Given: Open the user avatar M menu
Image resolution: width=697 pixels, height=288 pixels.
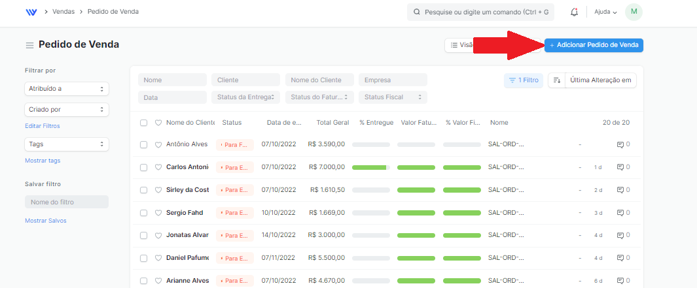Looking at the screenshot, I should 634,12.
